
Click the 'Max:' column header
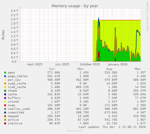pyautogui.click(x=138, y=69)
